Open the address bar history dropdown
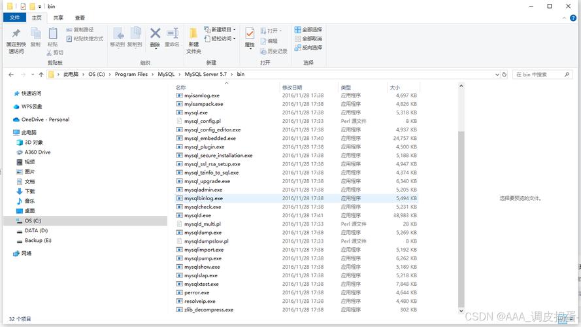The image size is (581, 327). (x=497, y=75)
